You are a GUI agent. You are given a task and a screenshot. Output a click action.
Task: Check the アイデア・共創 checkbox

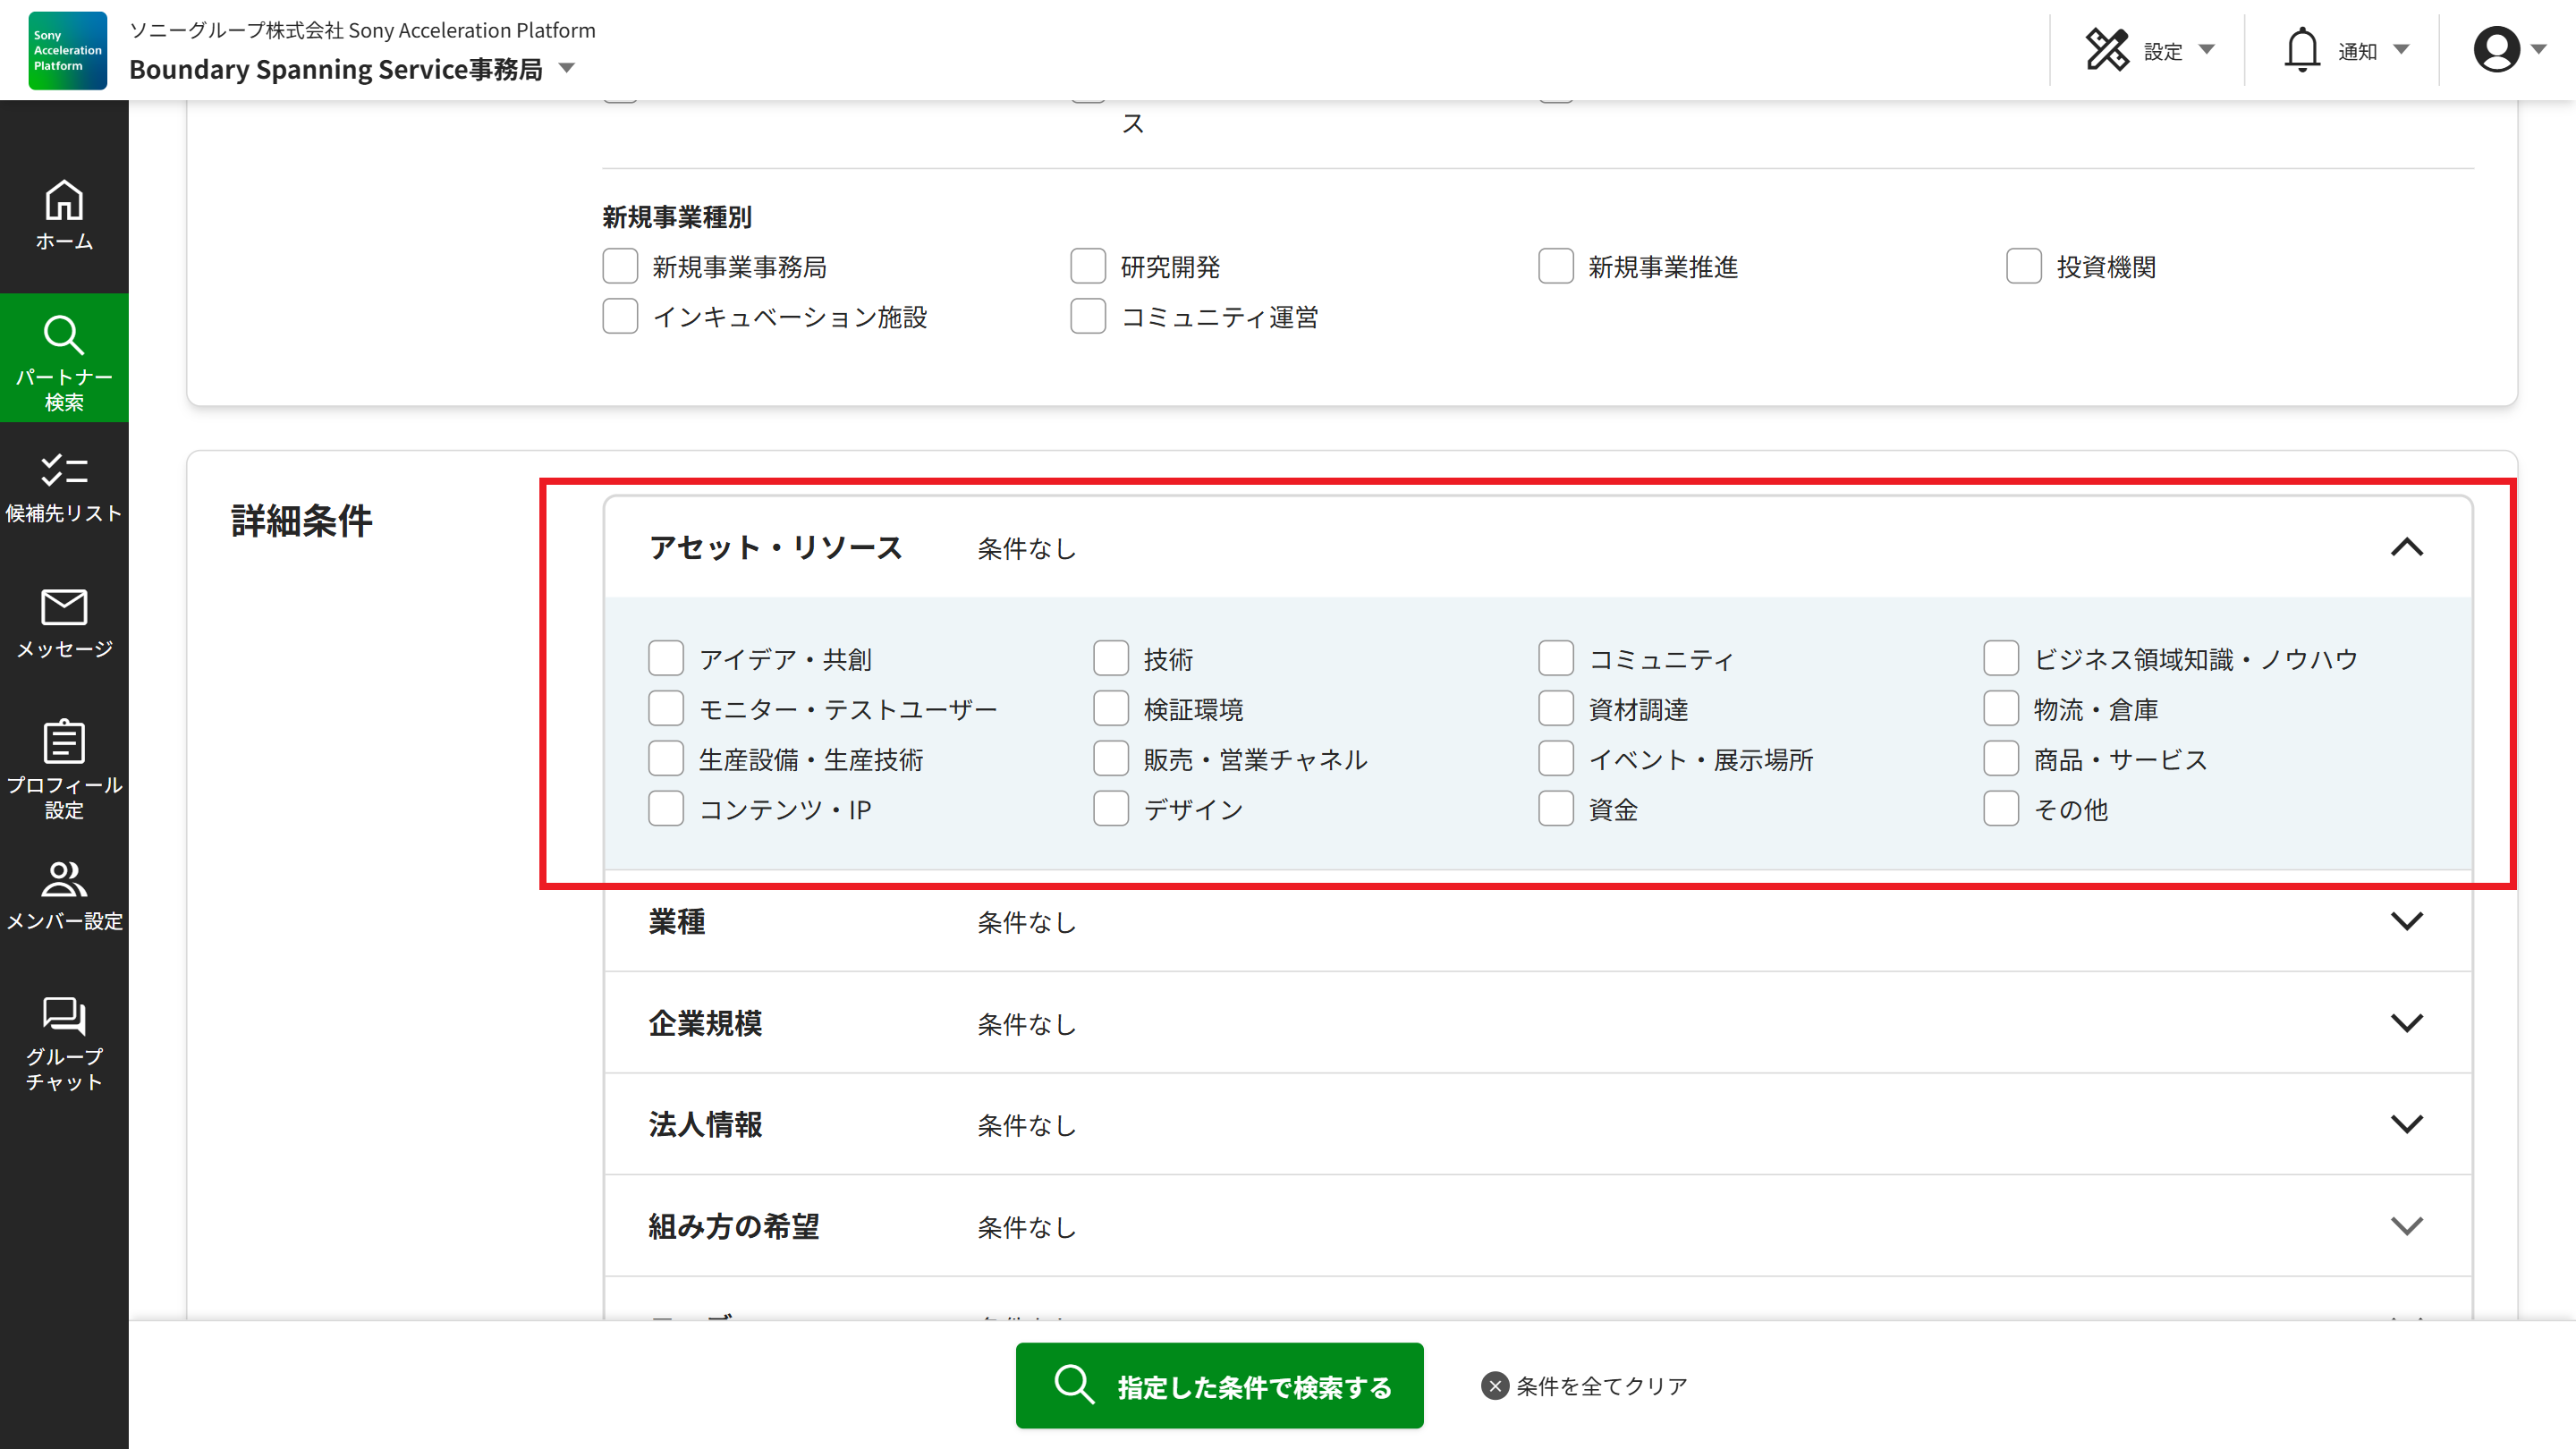[666, 659]
